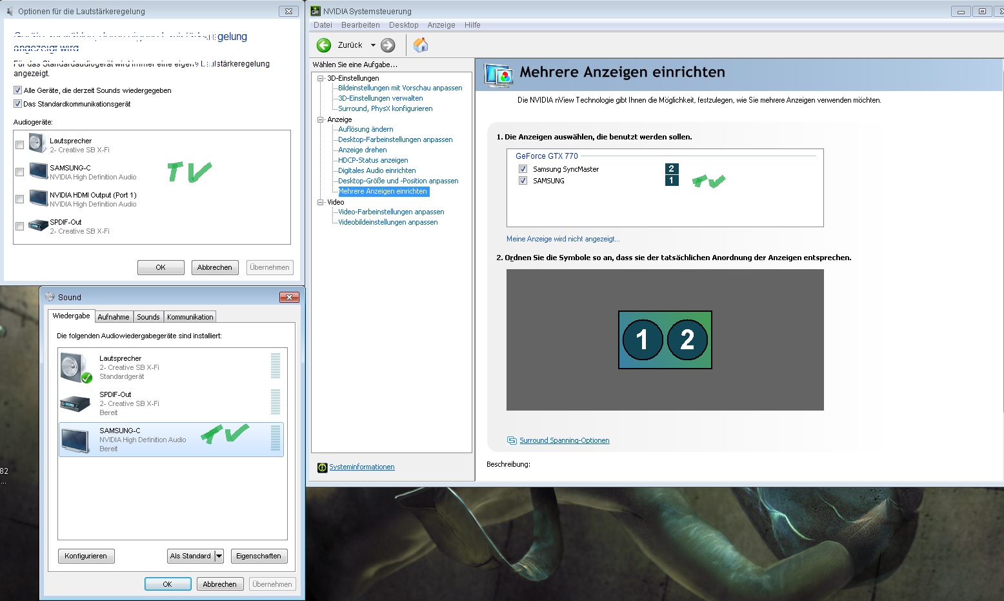Select display 2 circle in arrangement area
1004x601 pixels.
tap(687, 340)
